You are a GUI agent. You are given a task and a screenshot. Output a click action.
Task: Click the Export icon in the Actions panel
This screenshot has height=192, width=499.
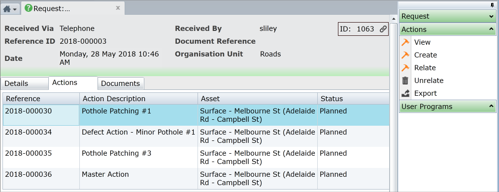pos(405,93)
